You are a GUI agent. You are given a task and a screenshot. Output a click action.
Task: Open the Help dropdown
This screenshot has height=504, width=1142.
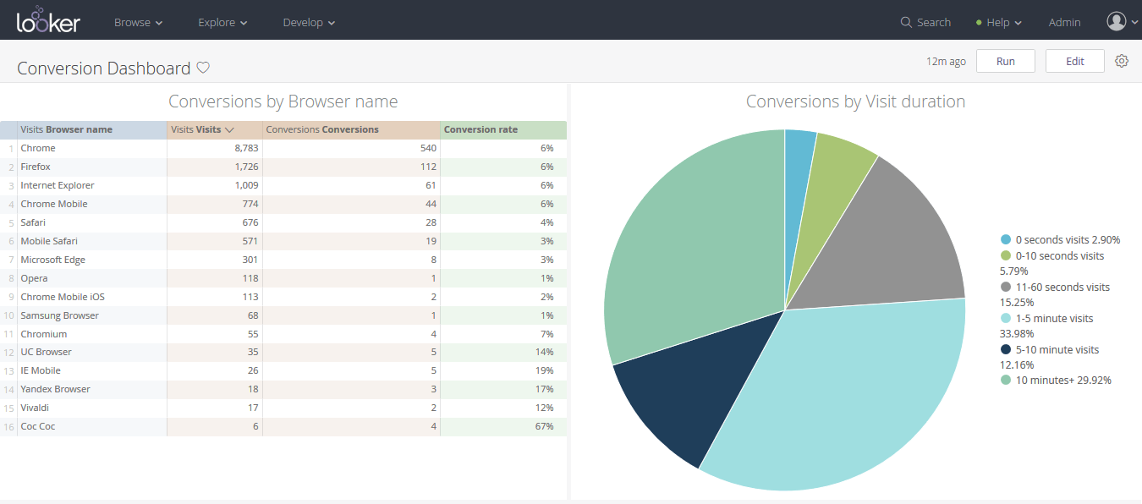(x=998, y=22)
